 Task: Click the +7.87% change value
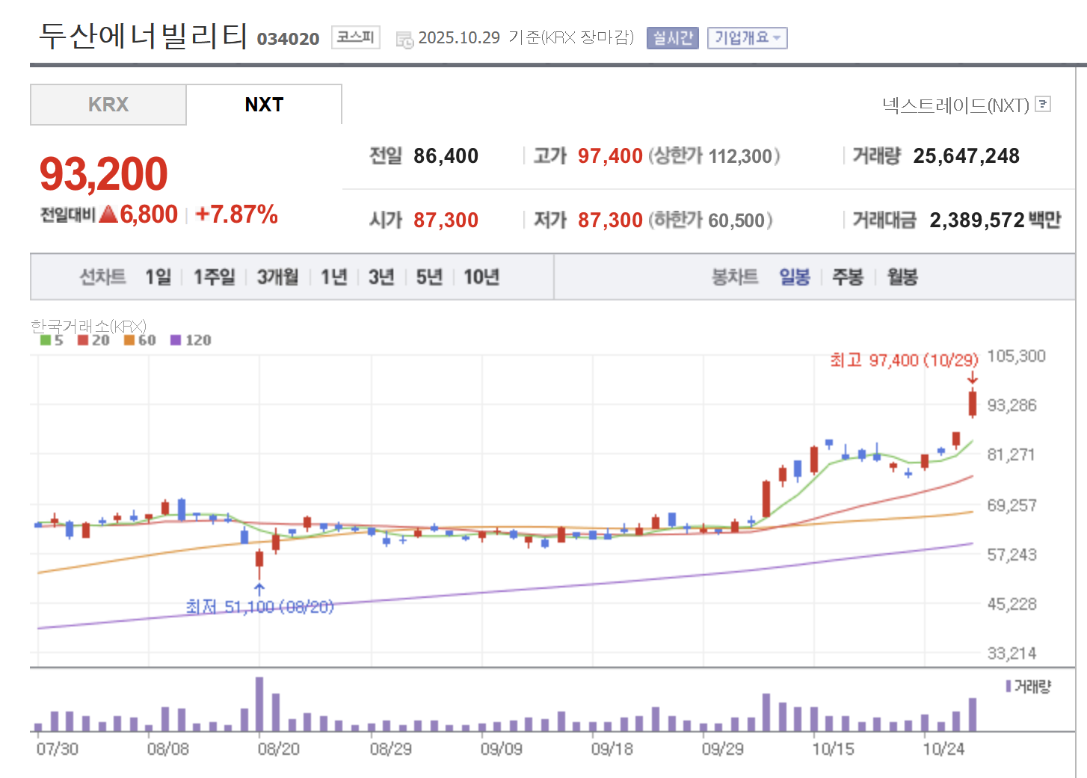(x=236, y=214)
